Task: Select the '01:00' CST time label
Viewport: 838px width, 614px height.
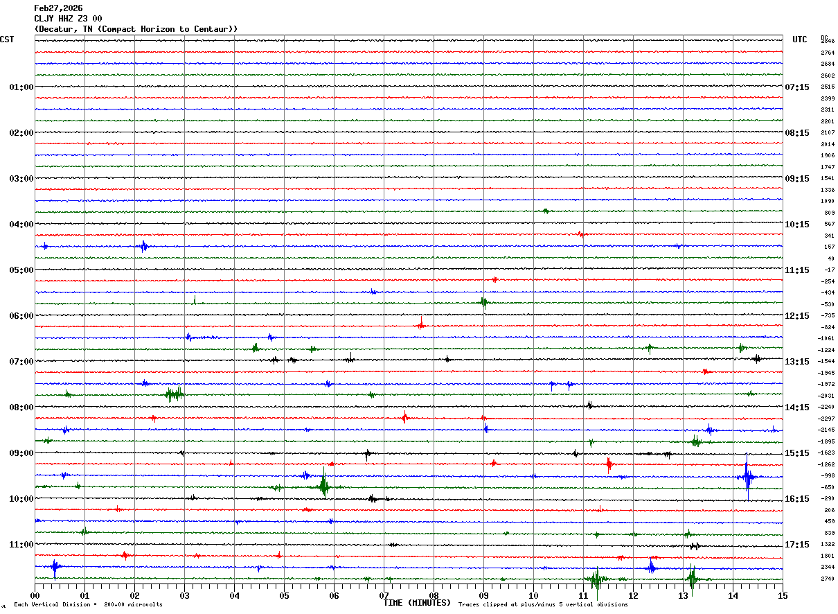Action: tap(21, 87)
